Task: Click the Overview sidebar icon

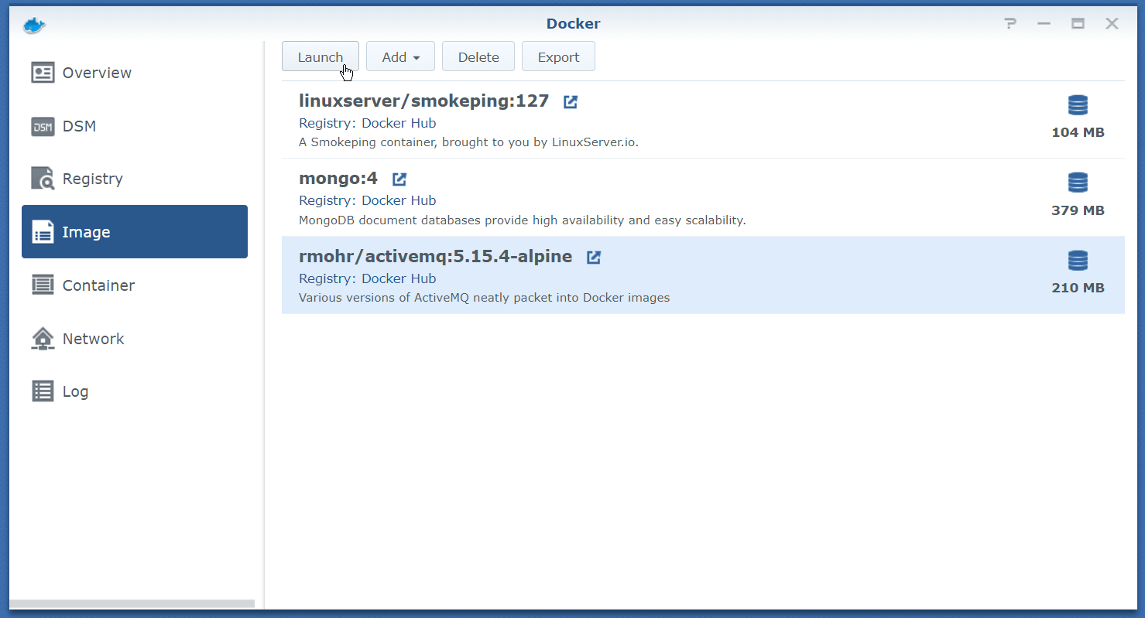Action: [43, 73]
